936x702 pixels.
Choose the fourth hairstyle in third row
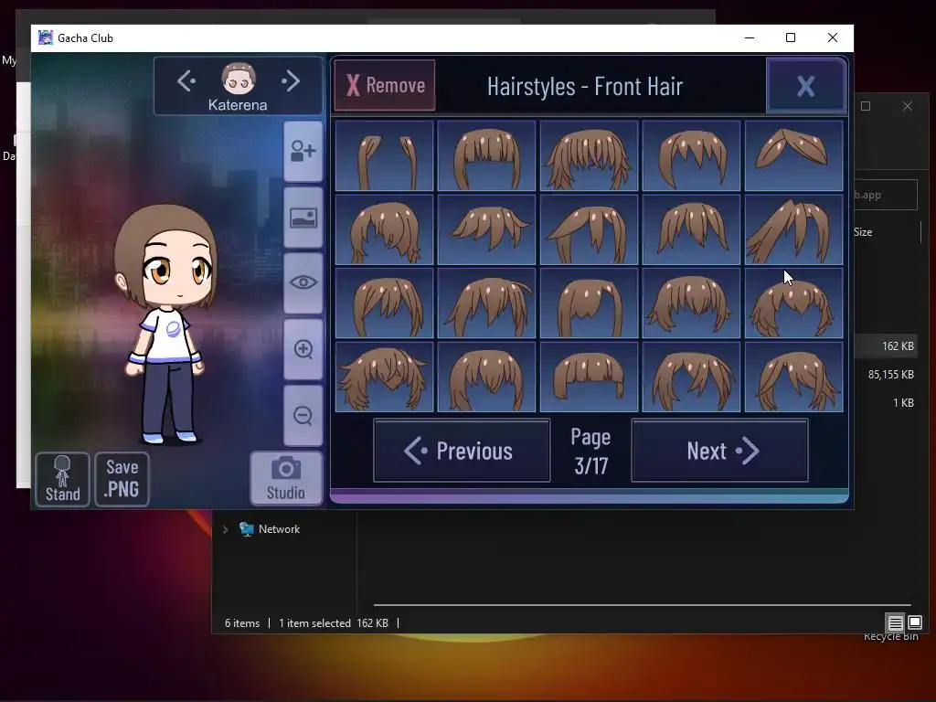(691, 303)
